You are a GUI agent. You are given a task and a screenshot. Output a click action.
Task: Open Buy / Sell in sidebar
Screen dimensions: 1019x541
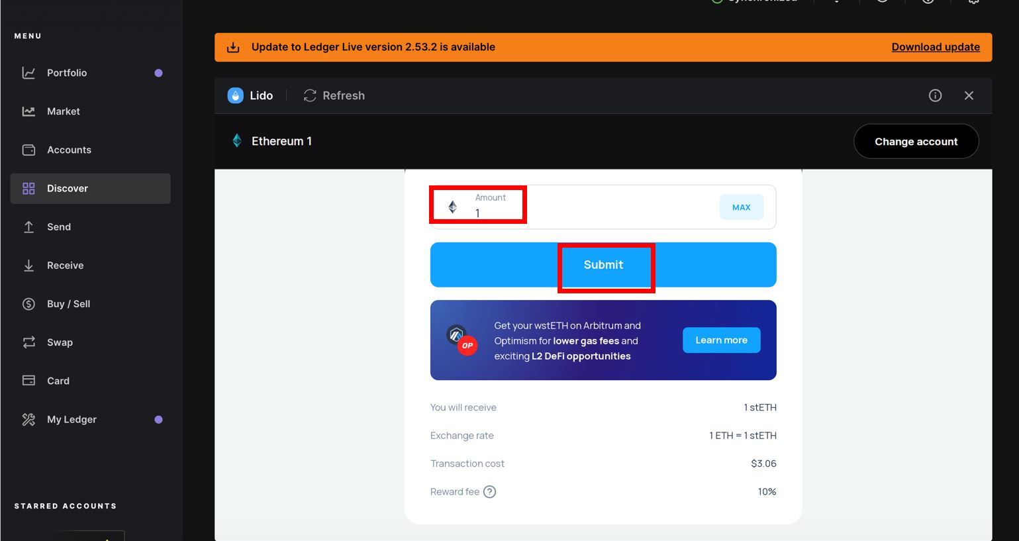pos(90,303)
